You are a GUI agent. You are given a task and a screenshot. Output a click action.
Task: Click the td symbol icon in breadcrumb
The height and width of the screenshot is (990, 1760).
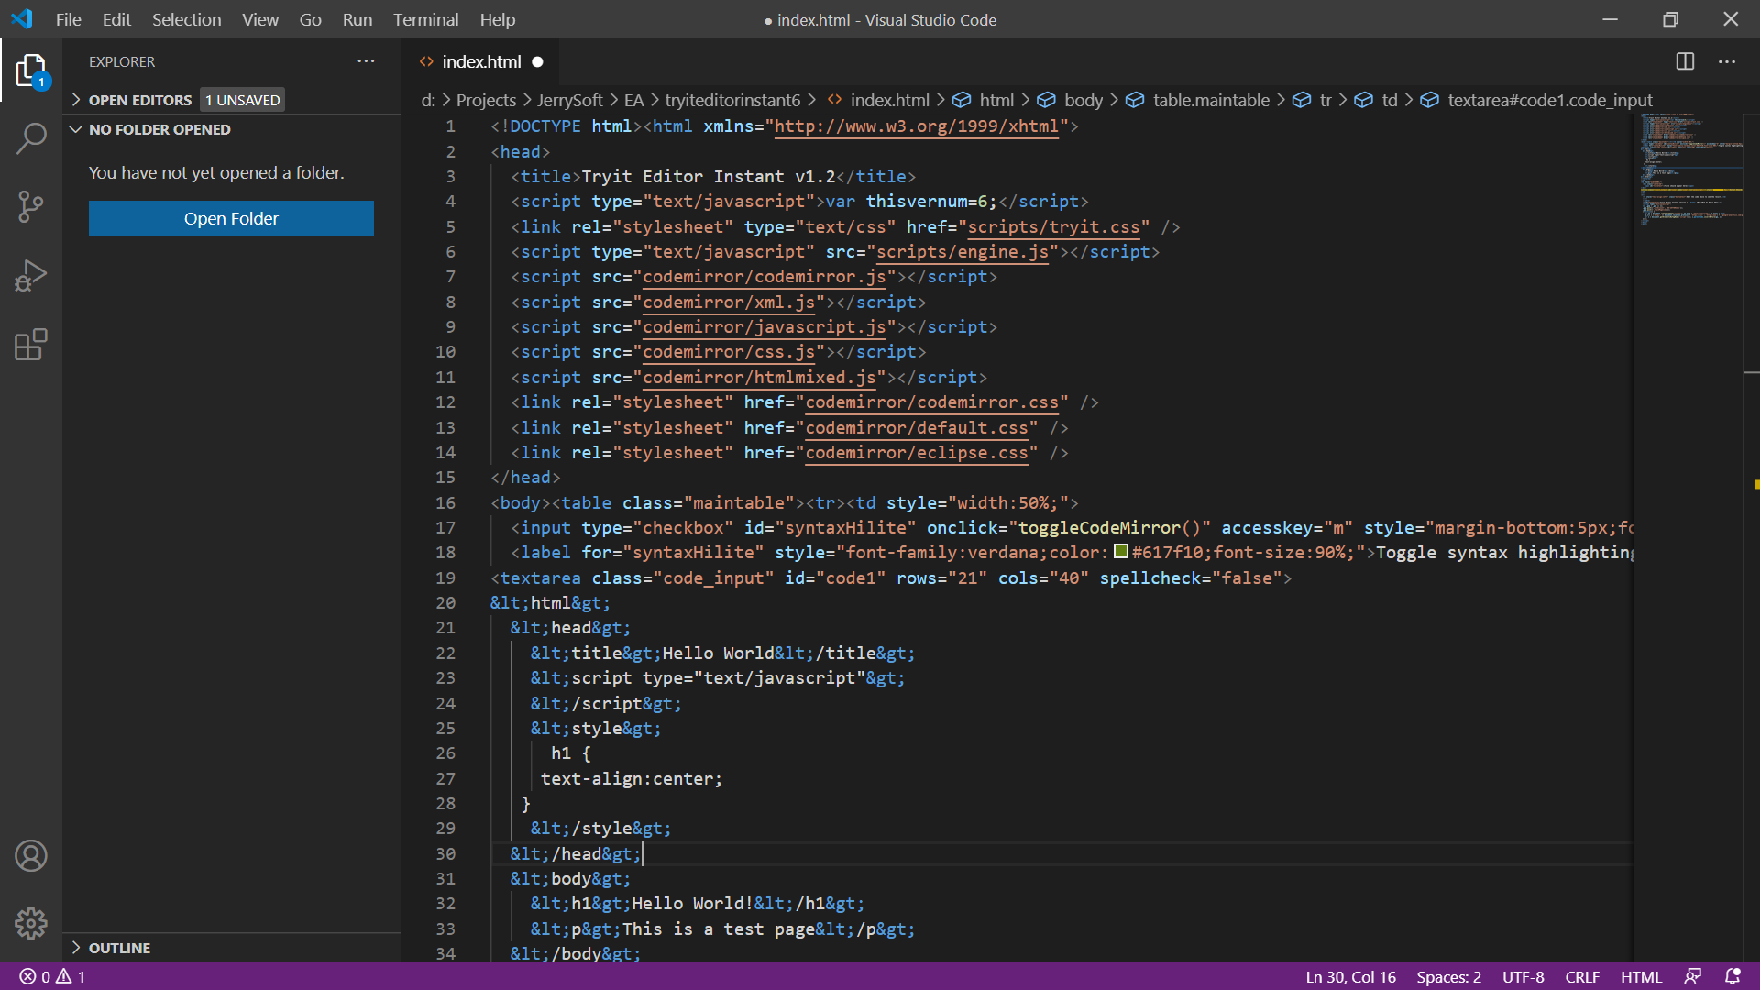tap(1364, 100)
